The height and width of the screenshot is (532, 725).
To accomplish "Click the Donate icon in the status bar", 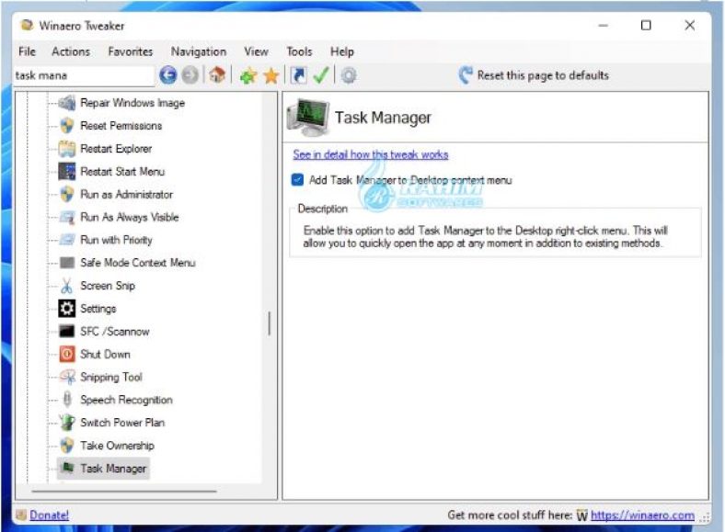I will [21, 515].
